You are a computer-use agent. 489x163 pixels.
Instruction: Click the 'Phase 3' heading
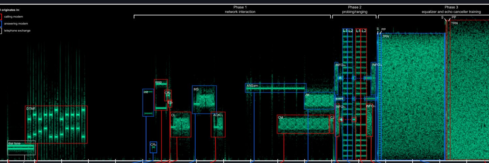(451, 7)
